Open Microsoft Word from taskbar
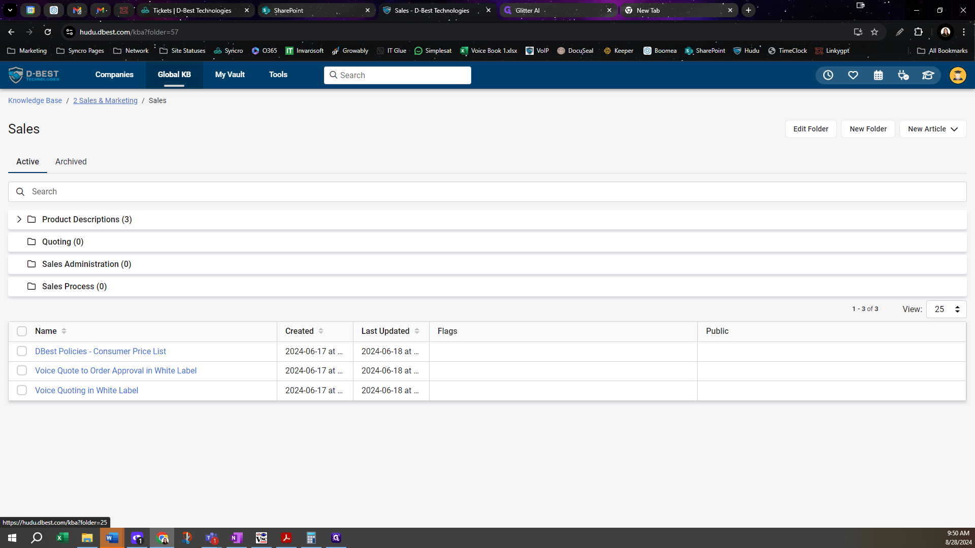 coord(112,538)
